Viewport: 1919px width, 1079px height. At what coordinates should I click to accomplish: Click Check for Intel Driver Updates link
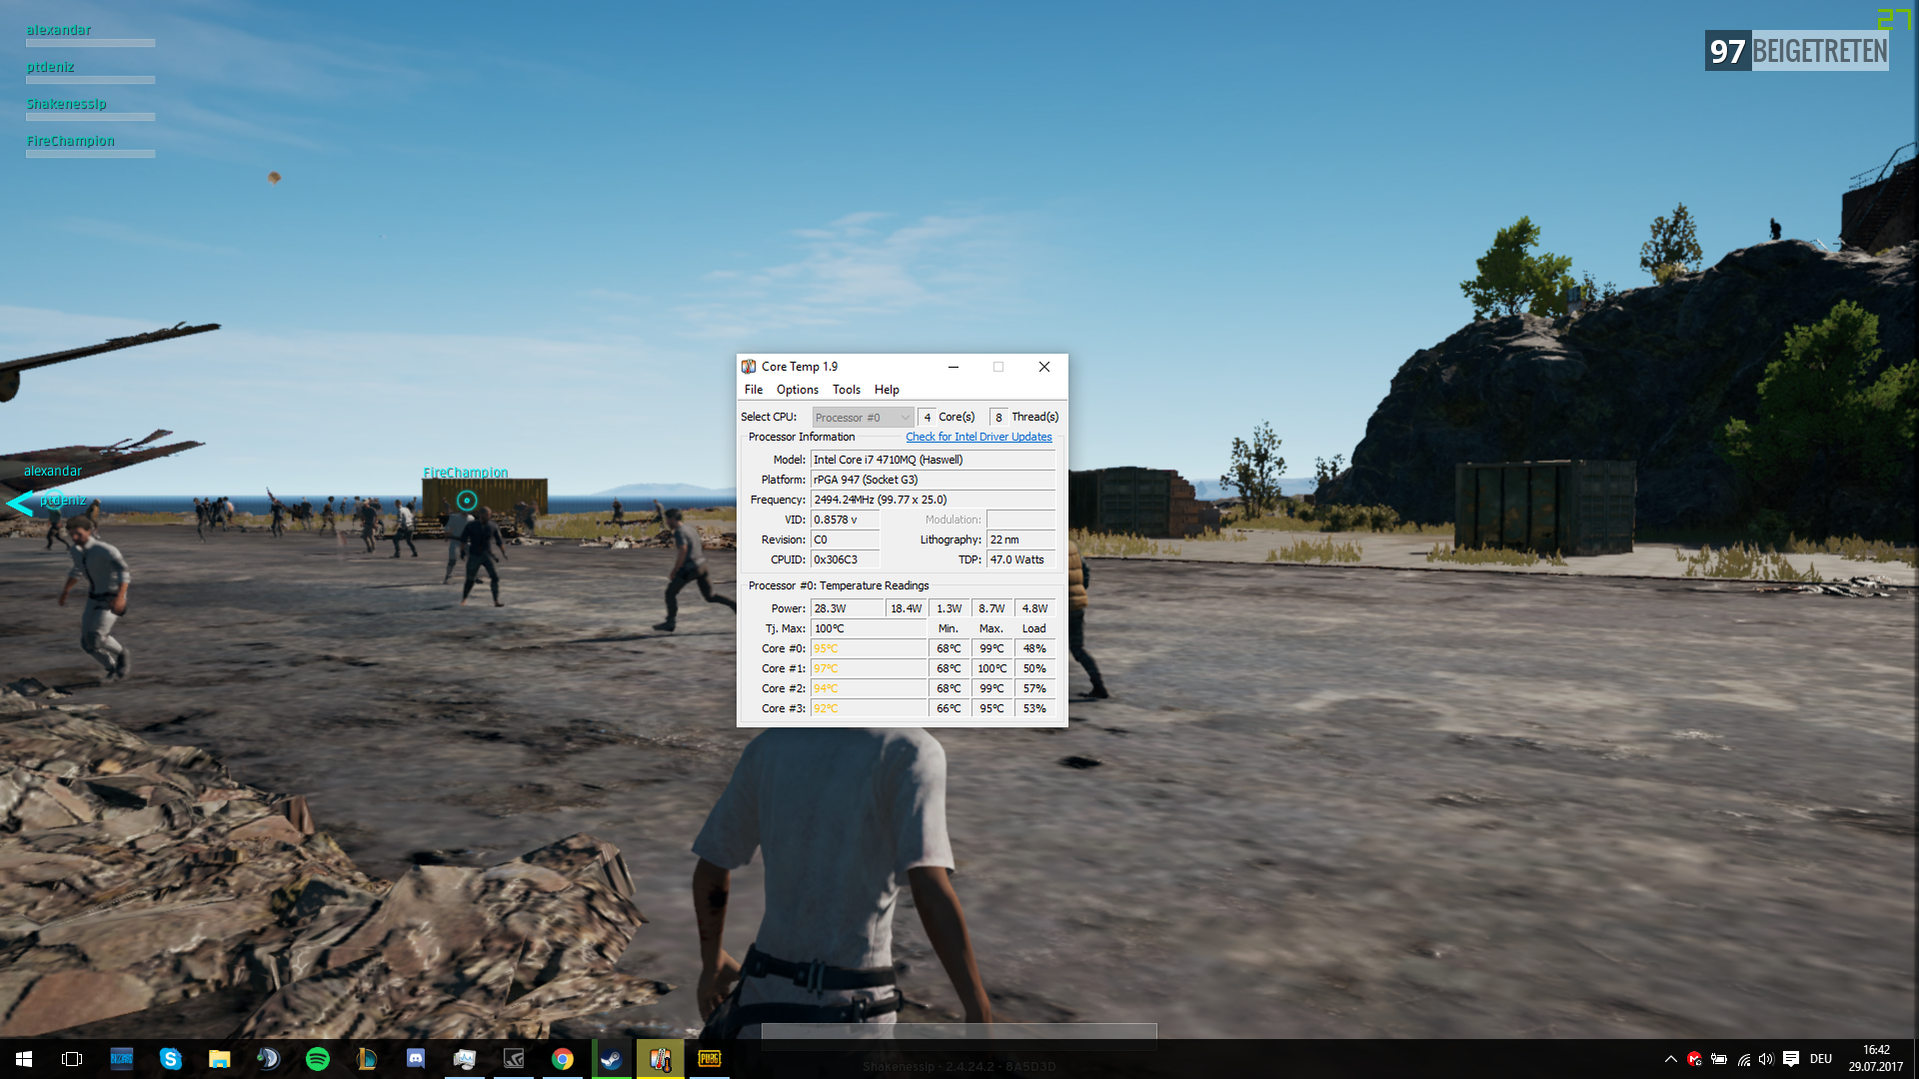pyautogui.click(x=978, y=437)
